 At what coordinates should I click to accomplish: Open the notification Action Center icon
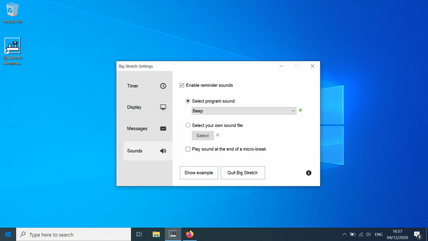coord(417,235)
